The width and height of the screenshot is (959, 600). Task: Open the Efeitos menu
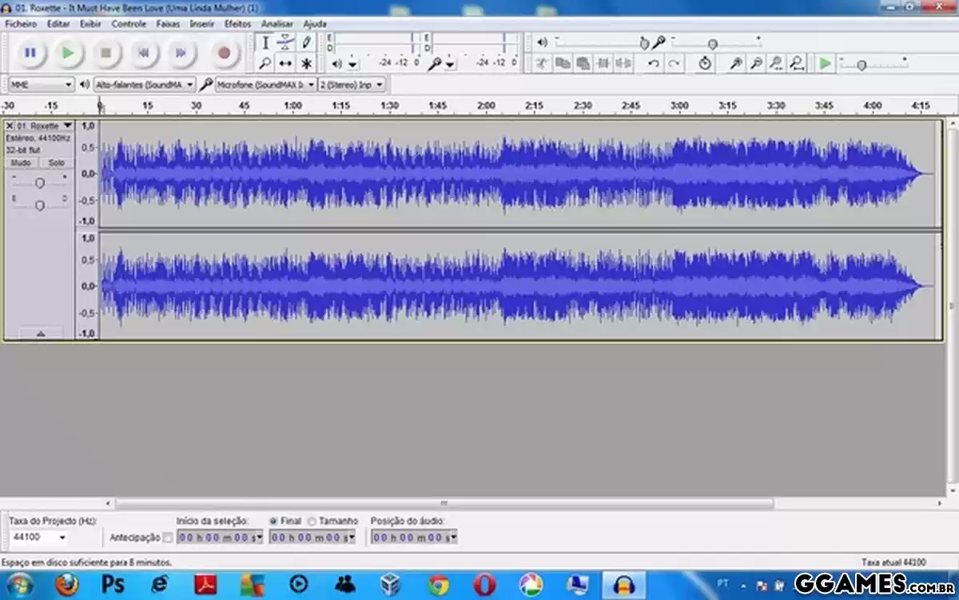point(237,24)
